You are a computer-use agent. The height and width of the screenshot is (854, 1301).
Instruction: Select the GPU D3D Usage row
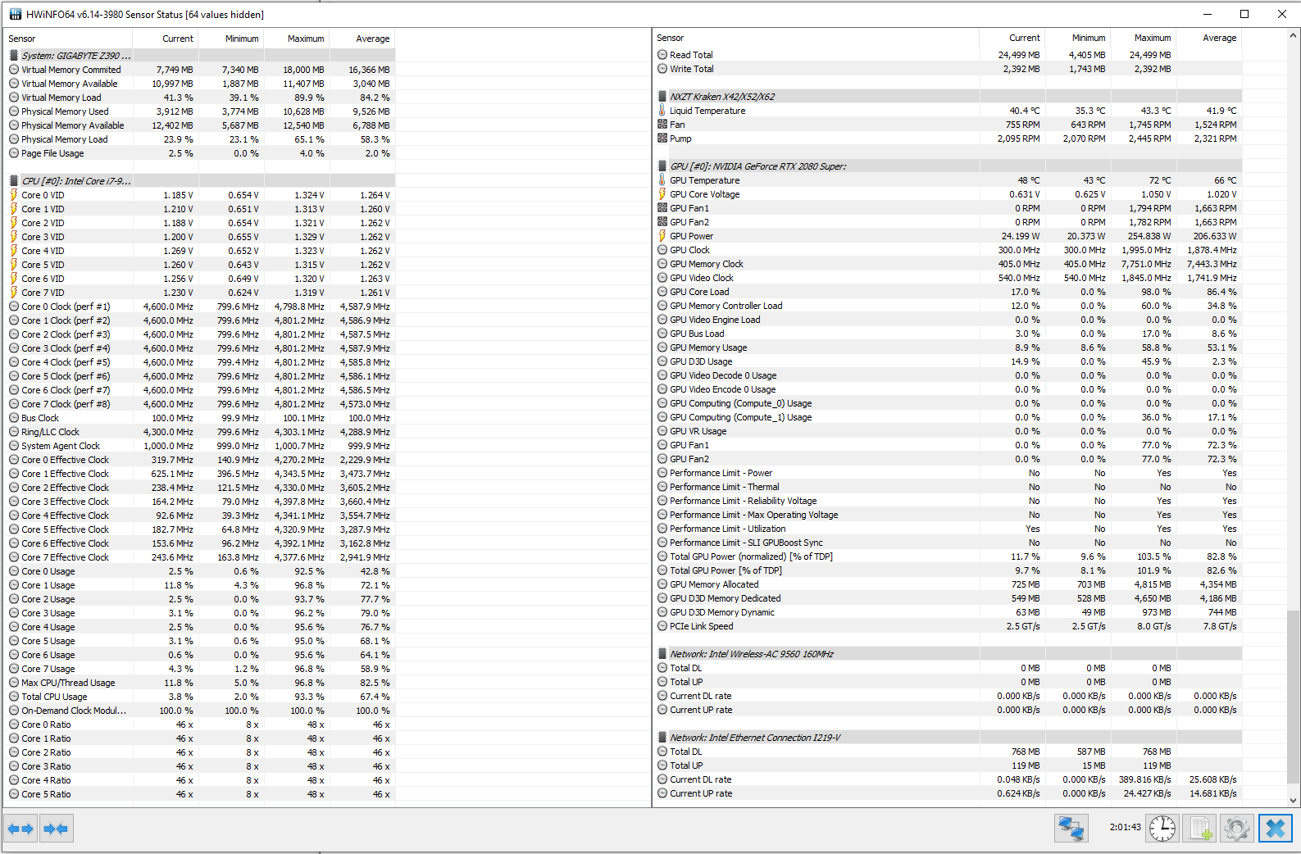point(948,361)
